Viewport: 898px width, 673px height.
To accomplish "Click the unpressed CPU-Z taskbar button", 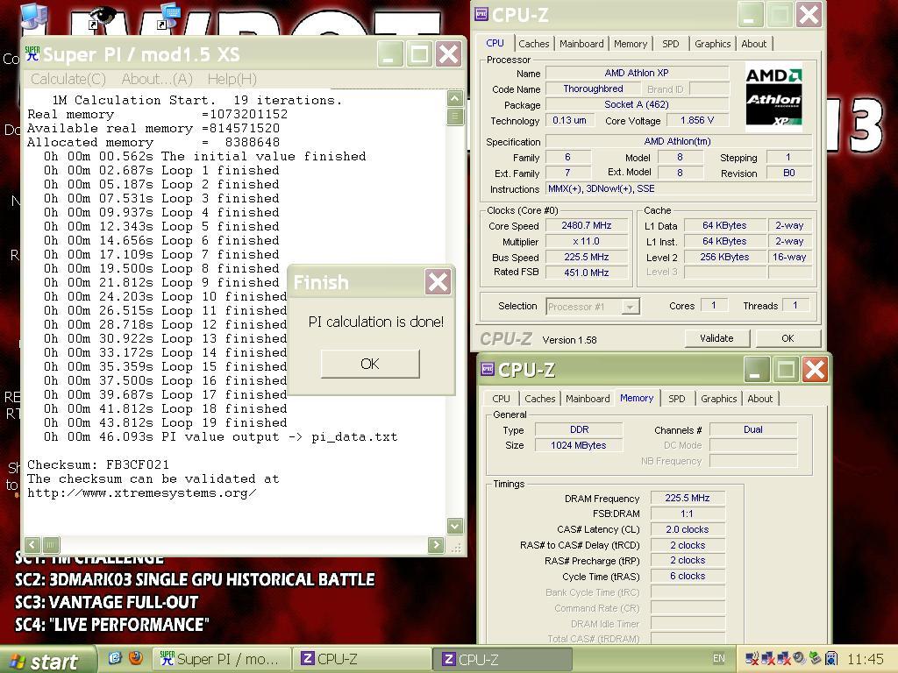I will click(x=362, y=659).
